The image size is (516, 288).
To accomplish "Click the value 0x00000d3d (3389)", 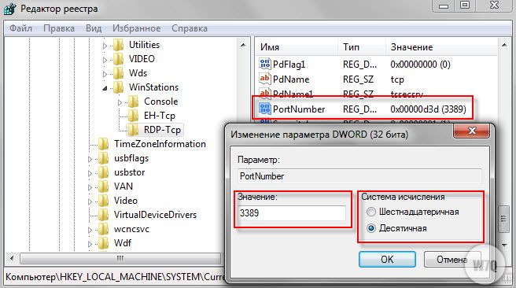I will pos(428,109).
